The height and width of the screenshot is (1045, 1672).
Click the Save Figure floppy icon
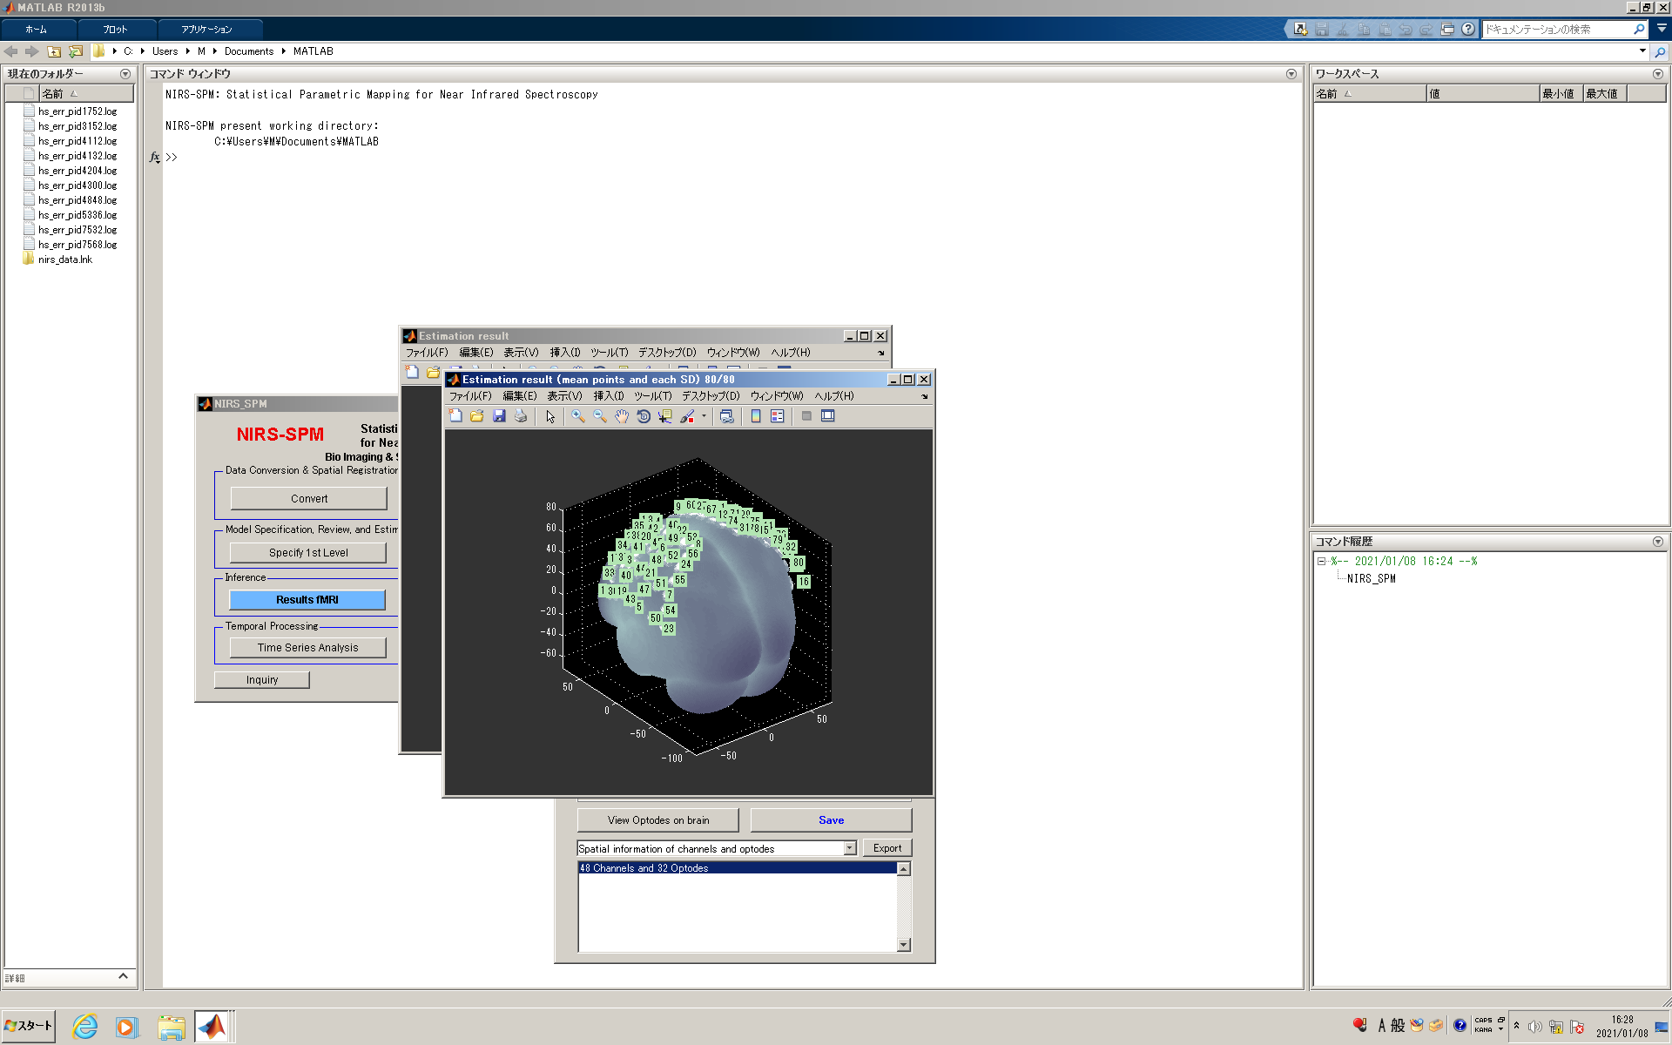click(499, 416)
